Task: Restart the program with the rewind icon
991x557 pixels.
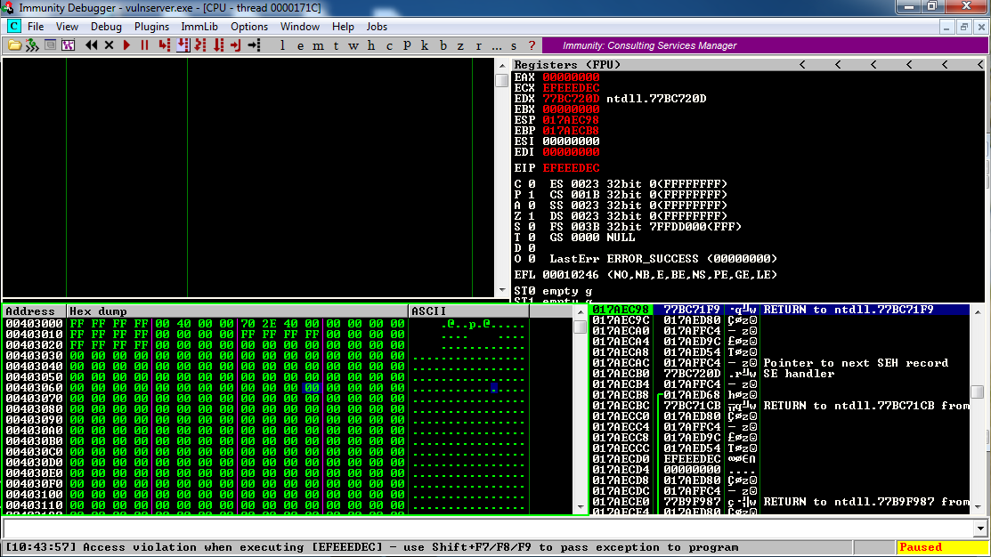Action: (x=91, y=45)
